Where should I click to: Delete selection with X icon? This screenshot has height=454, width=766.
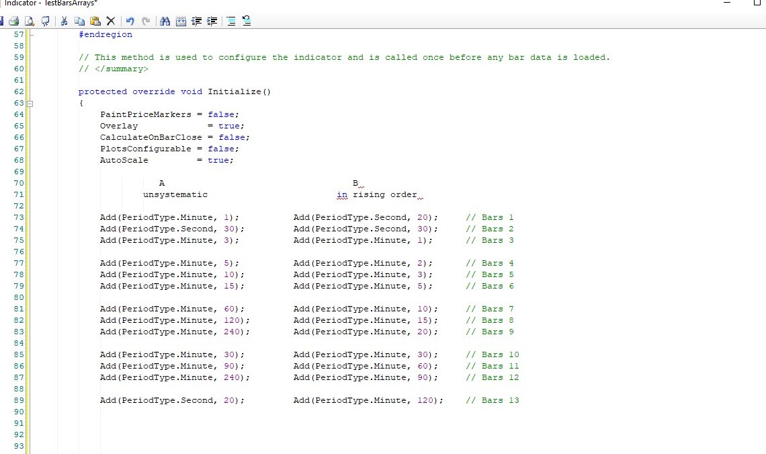111,21
